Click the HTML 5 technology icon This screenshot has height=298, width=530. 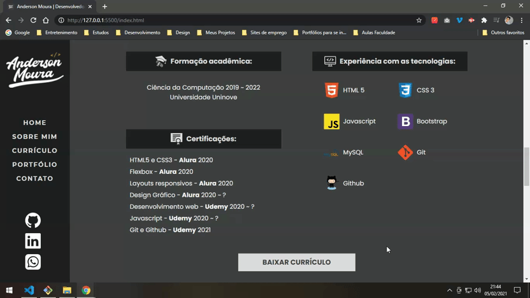(332, 90)
